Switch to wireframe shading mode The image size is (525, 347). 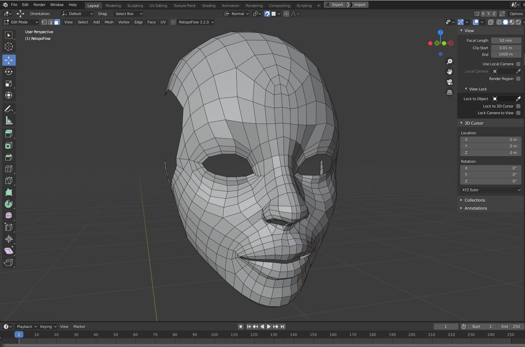[x=499, y=22]
